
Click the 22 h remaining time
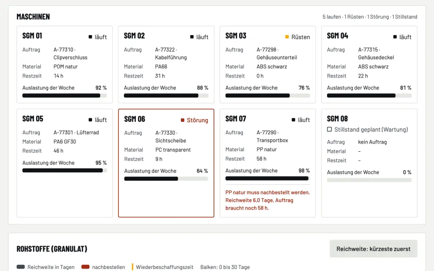point(363,76)
